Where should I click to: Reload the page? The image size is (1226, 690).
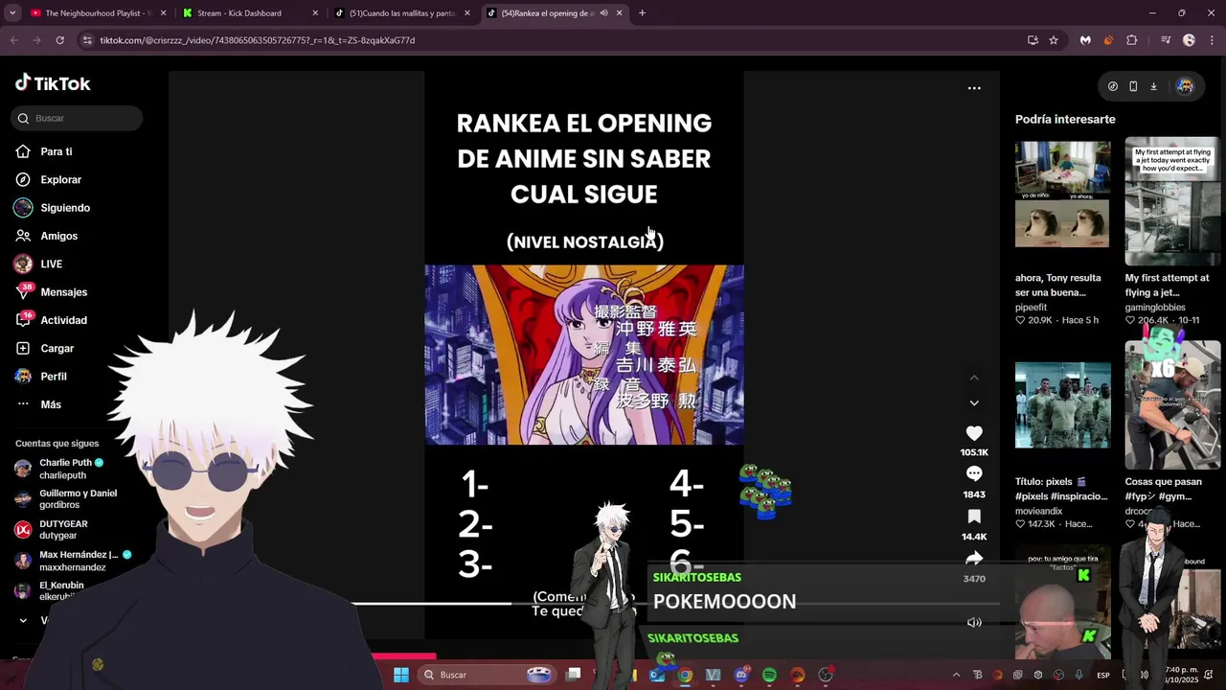click(59, 40)
